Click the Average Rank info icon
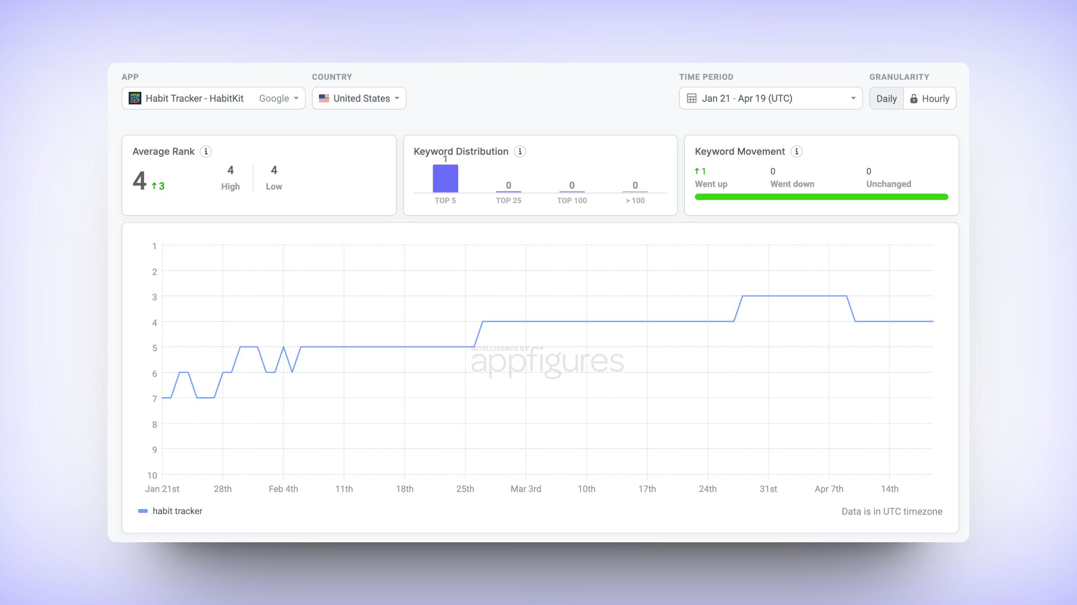This screenshot has width=1077, height=605. click(206, 151)
